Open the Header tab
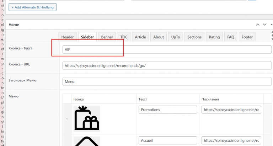Viewport: 273px width, 146px height. coord(68,37)
